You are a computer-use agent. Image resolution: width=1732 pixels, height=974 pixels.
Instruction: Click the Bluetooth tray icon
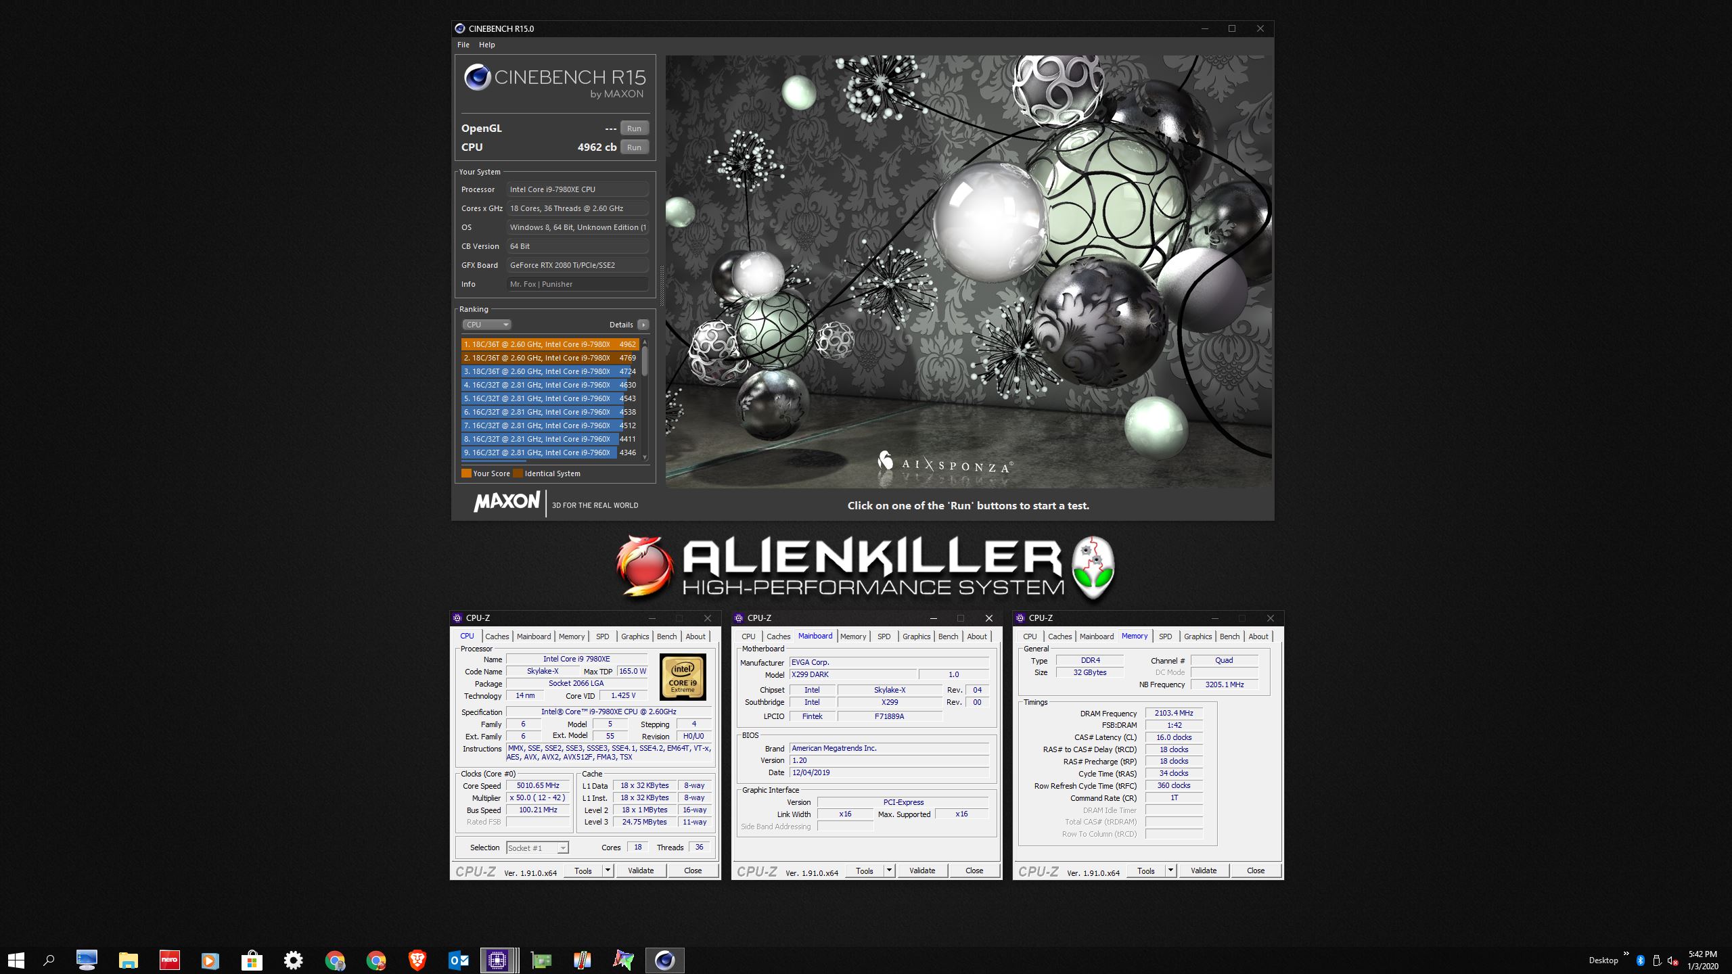click(x=1640, y=960)
